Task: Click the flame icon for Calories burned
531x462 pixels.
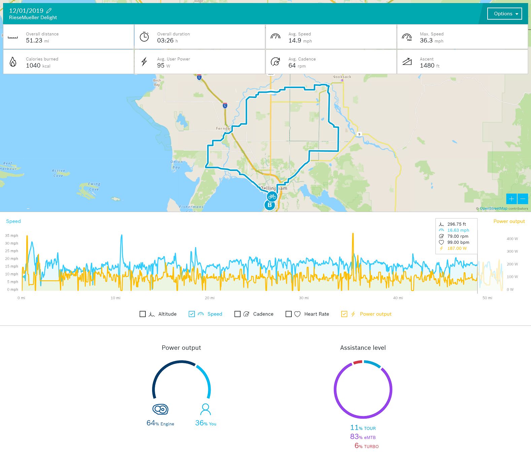Action: click(x=13, y=62)
